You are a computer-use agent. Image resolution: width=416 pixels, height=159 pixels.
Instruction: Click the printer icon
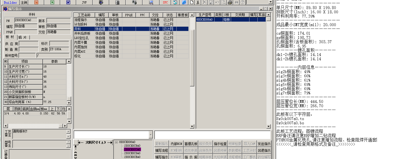pyautogui.click(x=230, y=2)
